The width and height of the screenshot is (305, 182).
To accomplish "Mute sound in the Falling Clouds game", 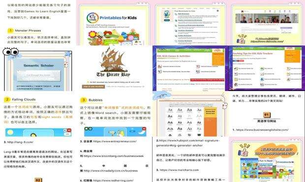I will (69, 130).
